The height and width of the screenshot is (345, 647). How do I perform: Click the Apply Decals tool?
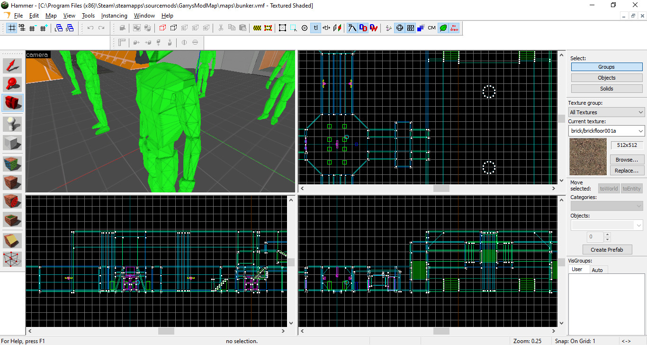13,201
